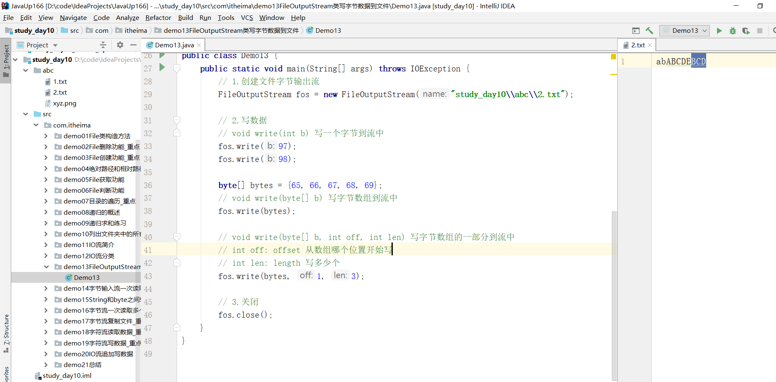Click the yellow inspection warning indicator
Viewport: 776px width, 382px height.
click(613, 56)
